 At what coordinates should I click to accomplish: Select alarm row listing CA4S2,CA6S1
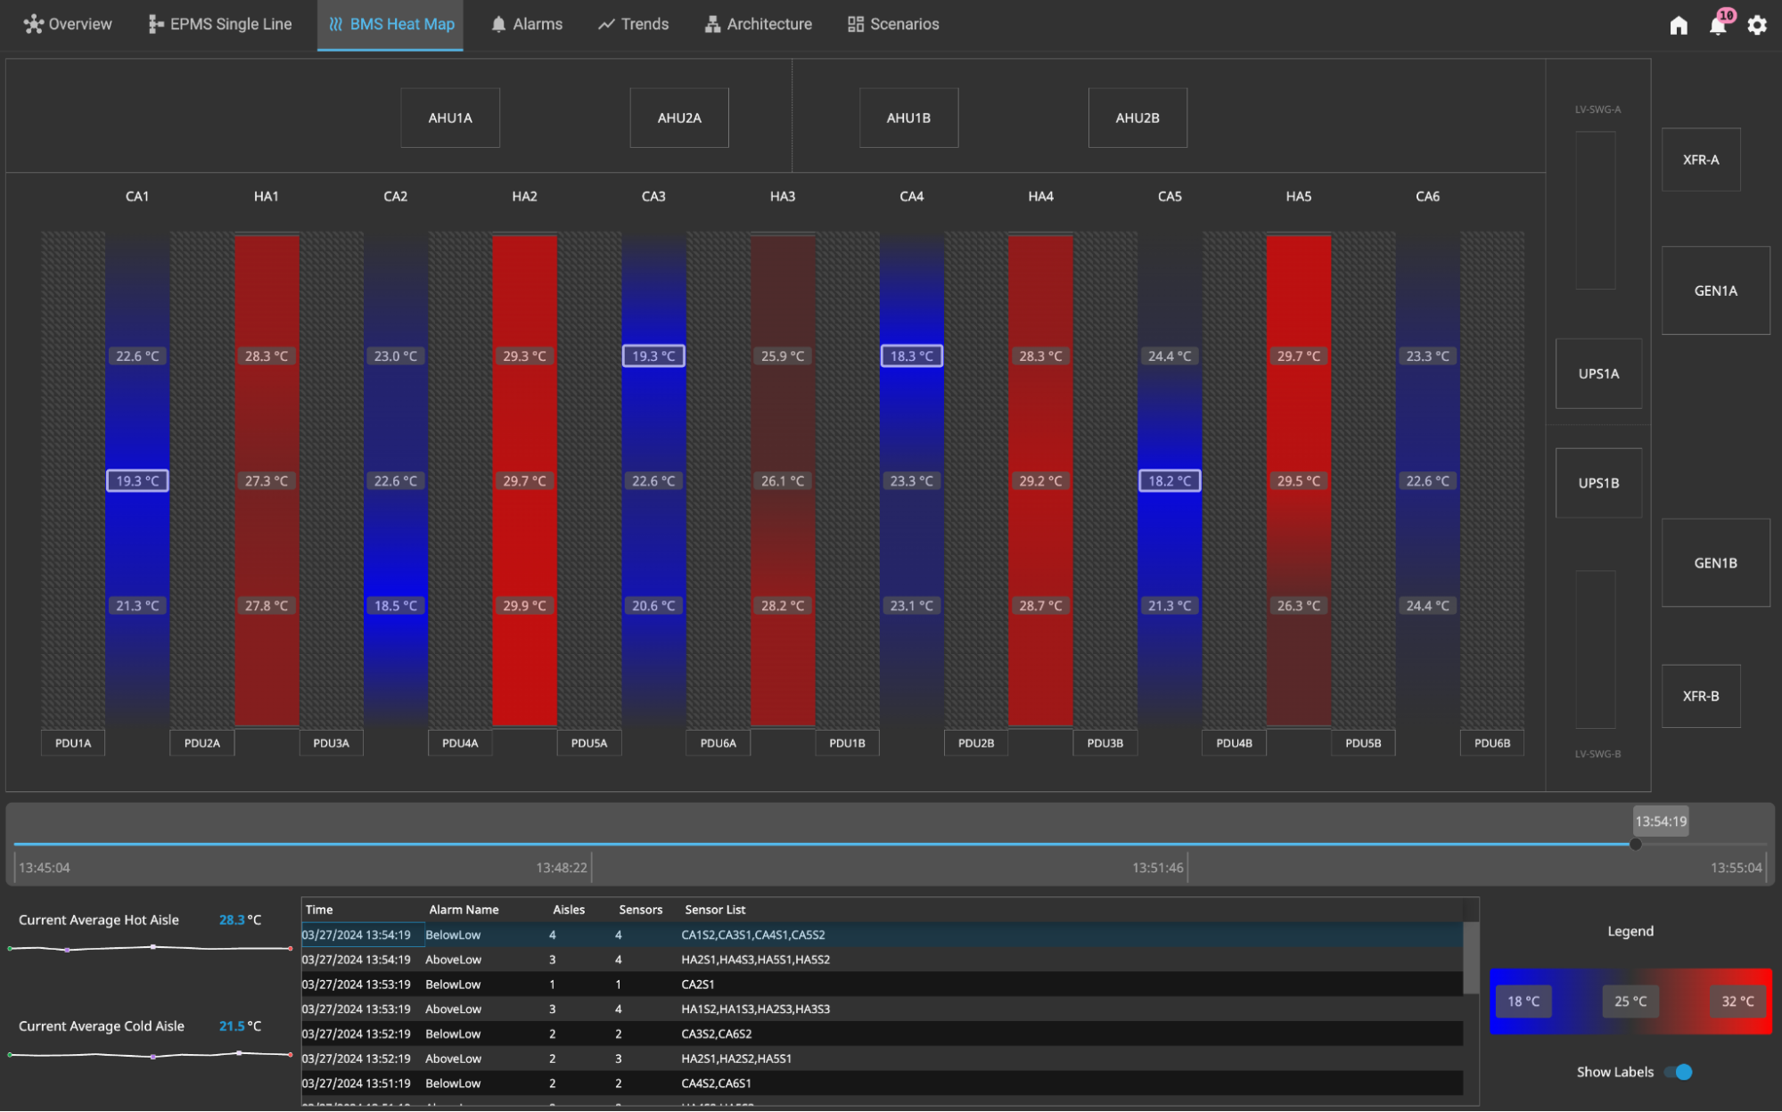click(x=882, y=1083)
